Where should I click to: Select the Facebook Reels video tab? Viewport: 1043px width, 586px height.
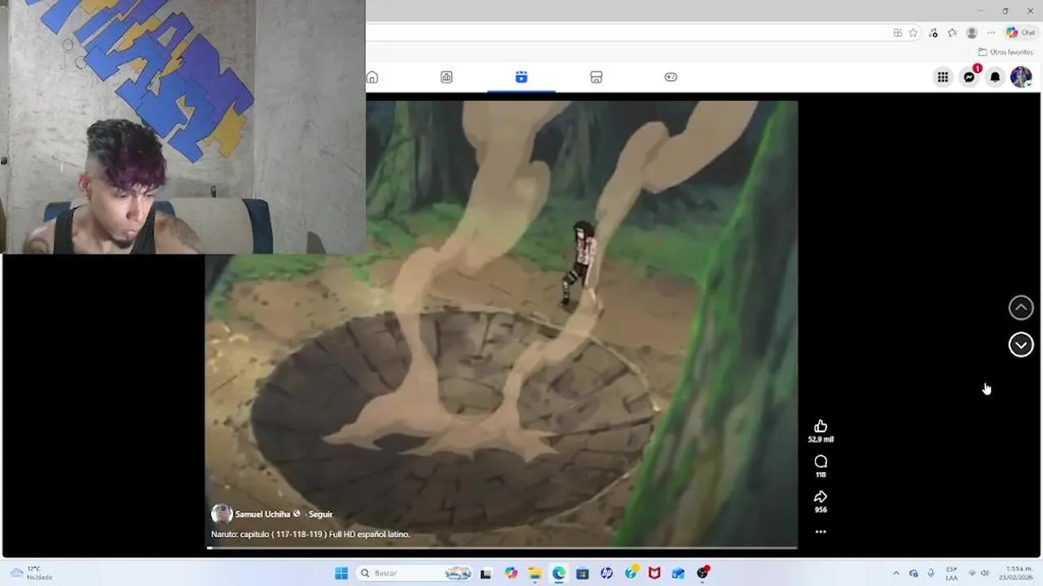[x=521, y=77]
